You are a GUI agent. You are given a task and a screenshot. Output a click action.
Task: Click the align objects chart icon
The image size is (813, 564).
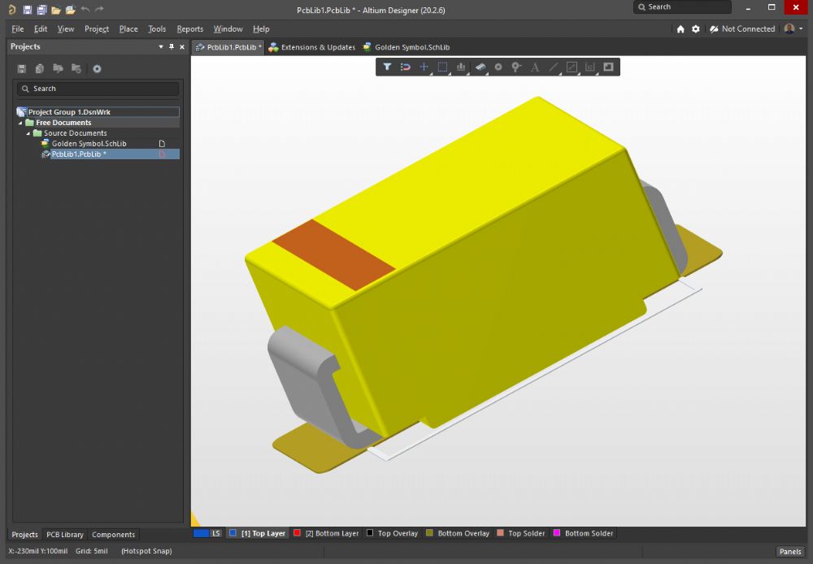(461, 67)
